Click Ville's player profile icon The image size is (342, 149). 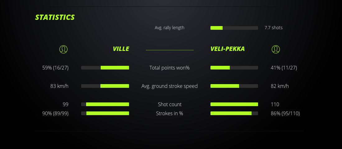pyautogui.click(x=63, y=49)
